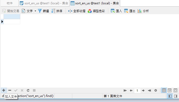Click the 排序 sort icon
Viewport: 179px width, 102px height.
click(53, 11)
